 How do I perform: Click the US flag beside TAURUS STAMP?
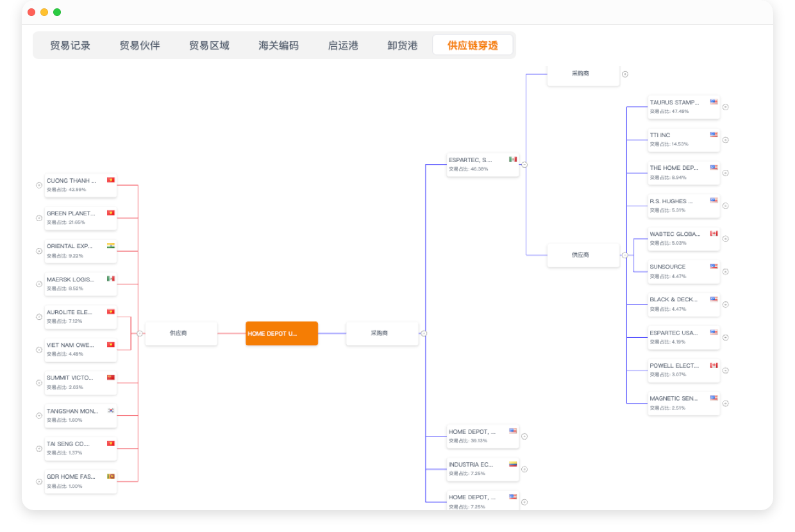(713, 101)
